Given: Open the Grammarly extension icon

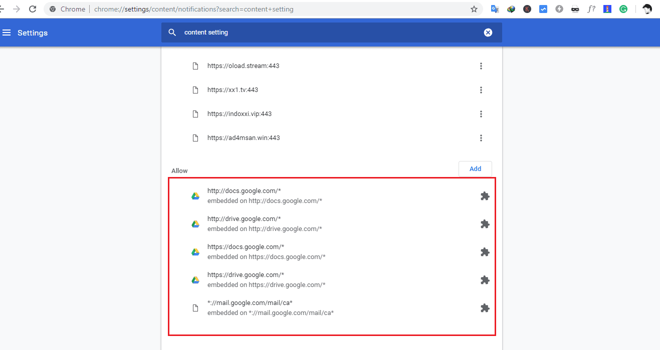Looking at the screenshot, I should click(x=623, y=9).
